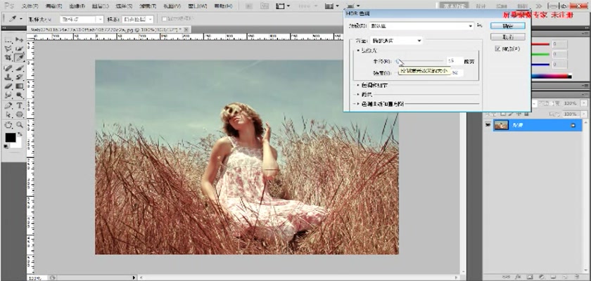Screen dimensions: 591x281
Task: Open preset options icon beside preset dropdown
Action: [x=479, y=25]
